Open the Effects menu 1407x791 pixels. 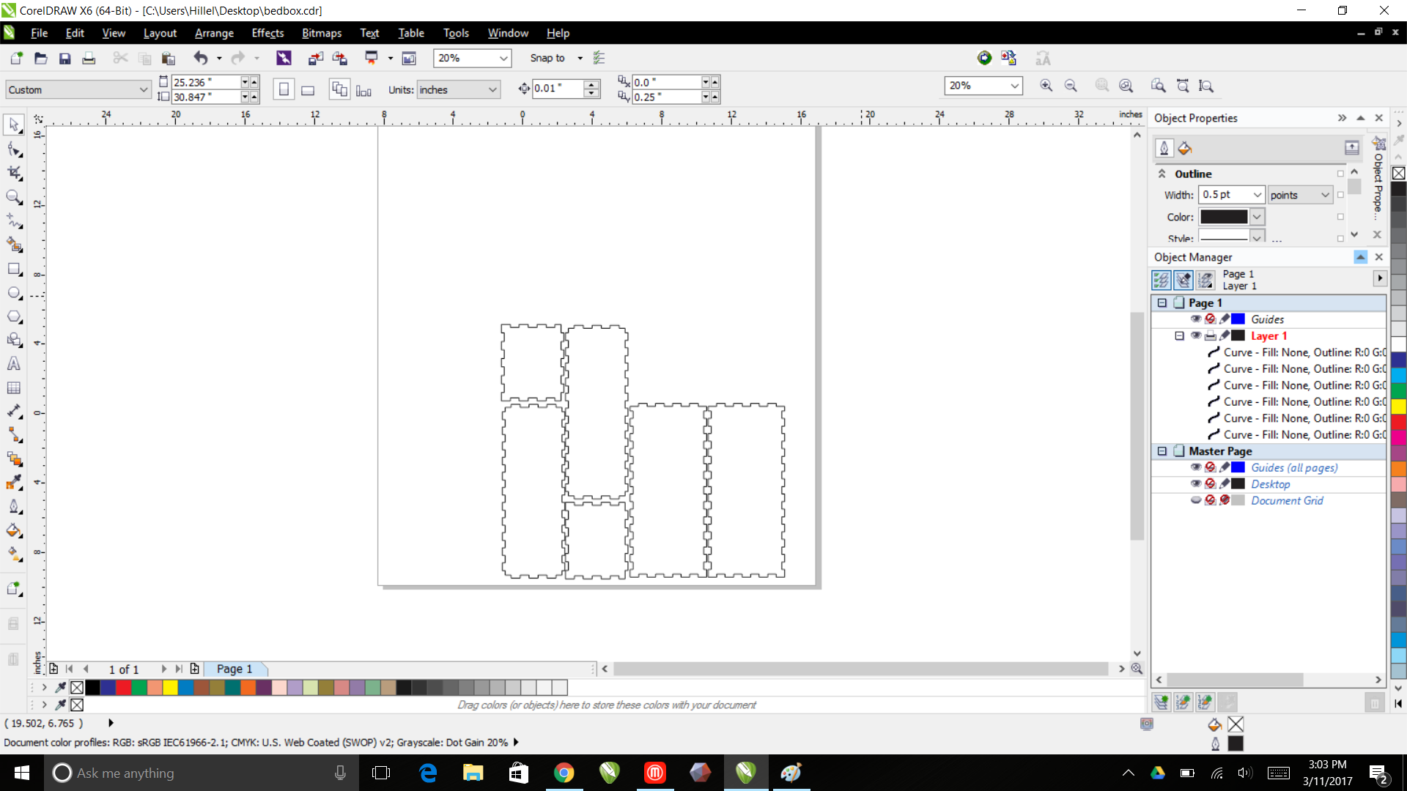click(267, 32)
